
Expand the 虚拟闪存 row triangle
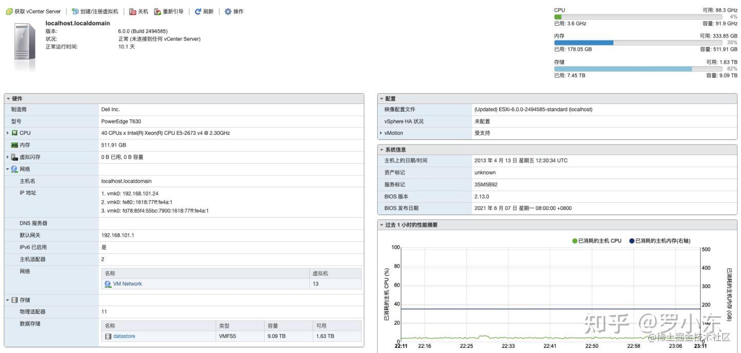pyautogui.click(x=8, y=157)
